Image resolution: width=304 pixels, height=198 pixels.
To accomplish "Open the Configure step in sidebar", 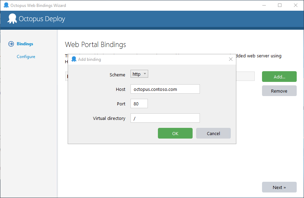I will click(26, 57).
